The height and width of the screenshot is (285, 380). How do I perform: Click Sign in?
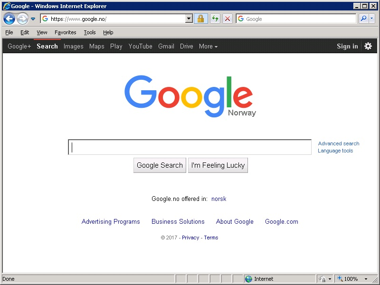[347, 46]
